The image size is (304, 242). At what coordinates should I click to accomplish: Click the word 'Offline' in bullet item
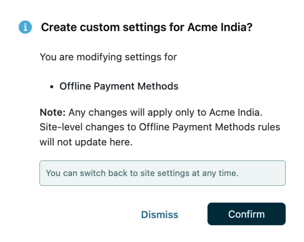click(75, 86)
